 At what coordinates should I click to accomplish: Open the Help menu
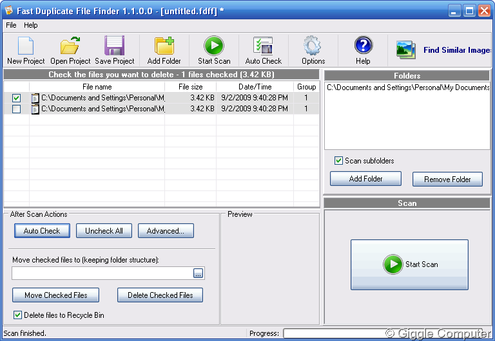tap(31, 25)
